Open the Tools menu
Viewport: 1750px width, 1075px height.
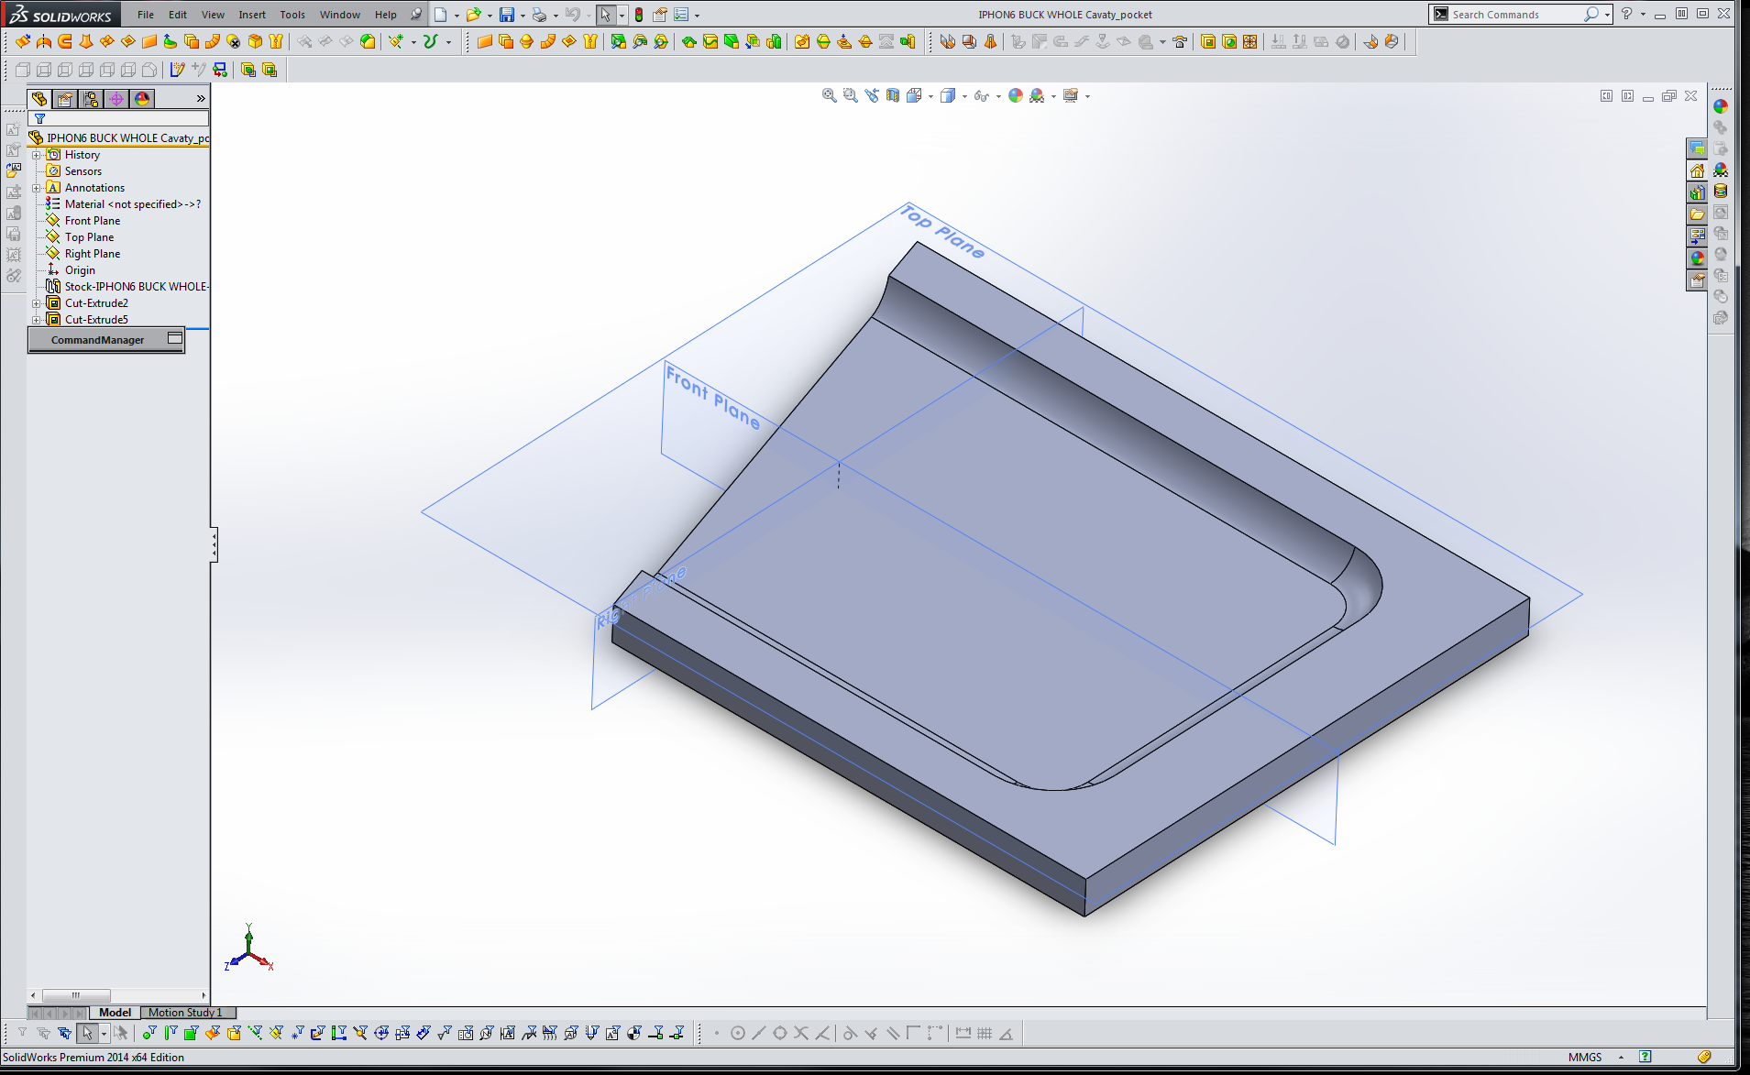point(292,15)
